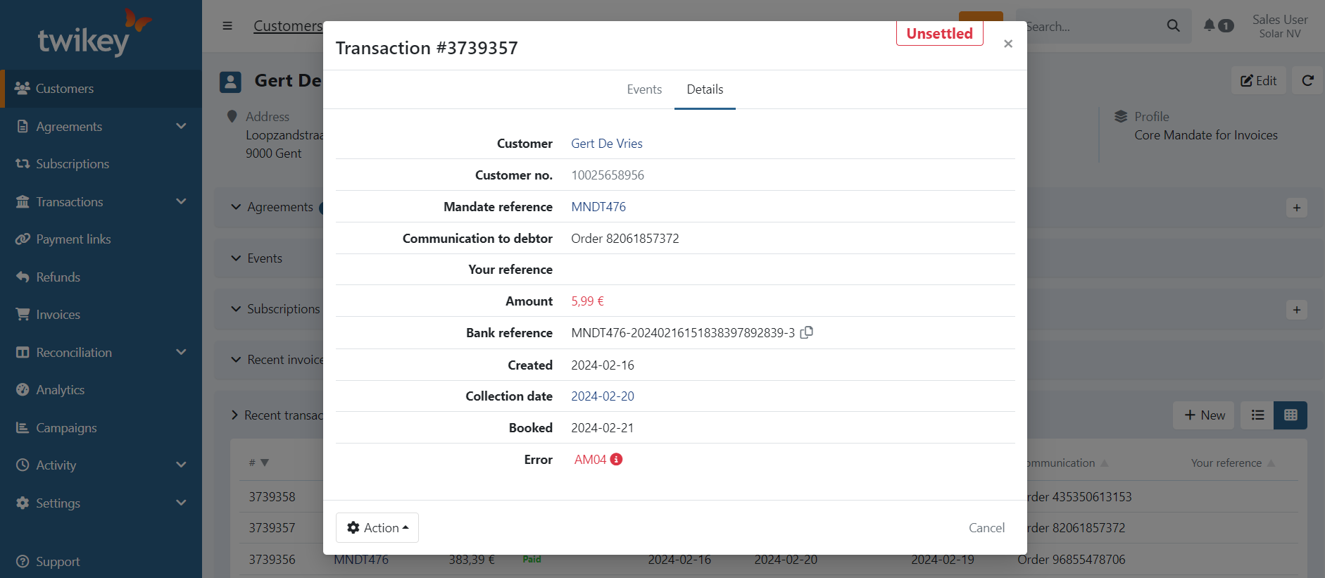This screenshot has width=1325, height=578.
Task: Open Payment links in sidebar
Action: point(73,239)
